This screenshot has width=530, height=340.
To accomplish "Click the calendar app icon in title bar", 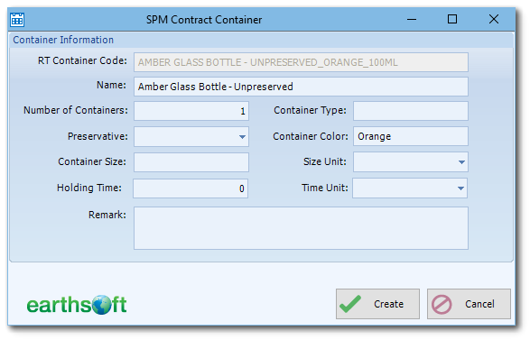I will (x=17, y=20).
